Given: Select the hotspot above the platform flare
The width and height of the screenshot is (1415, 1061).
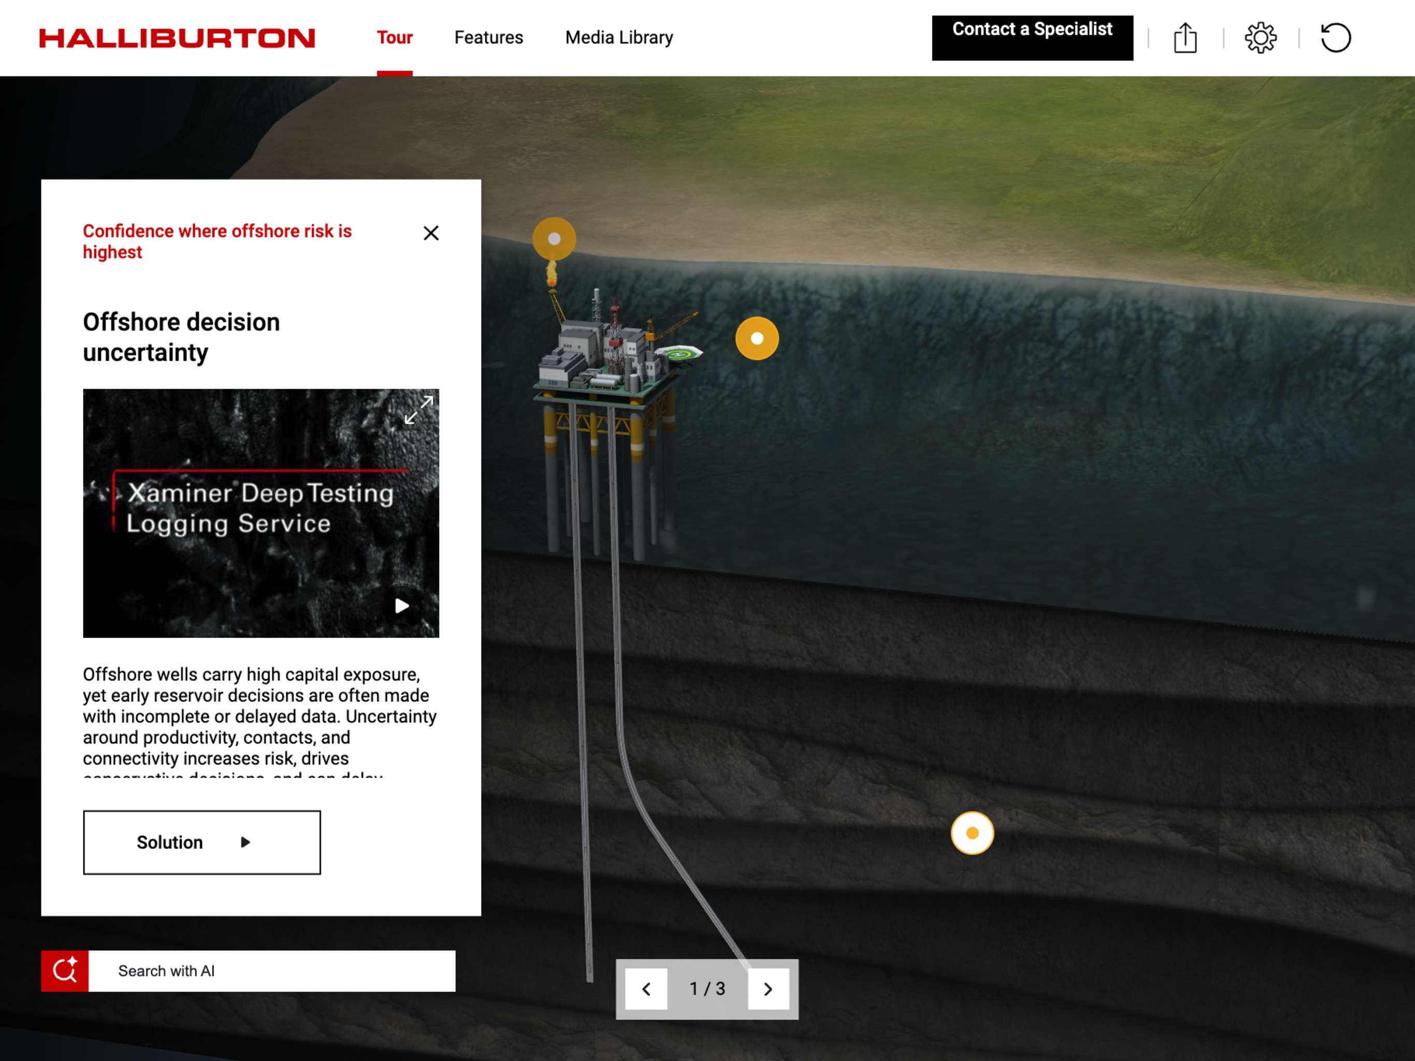Looking at the screenshot, I should tap(554, 239).
